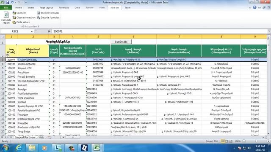271x152 pixels.
Task: Click settlement account cell 2380022222930140
Action: tap(72, 72)
